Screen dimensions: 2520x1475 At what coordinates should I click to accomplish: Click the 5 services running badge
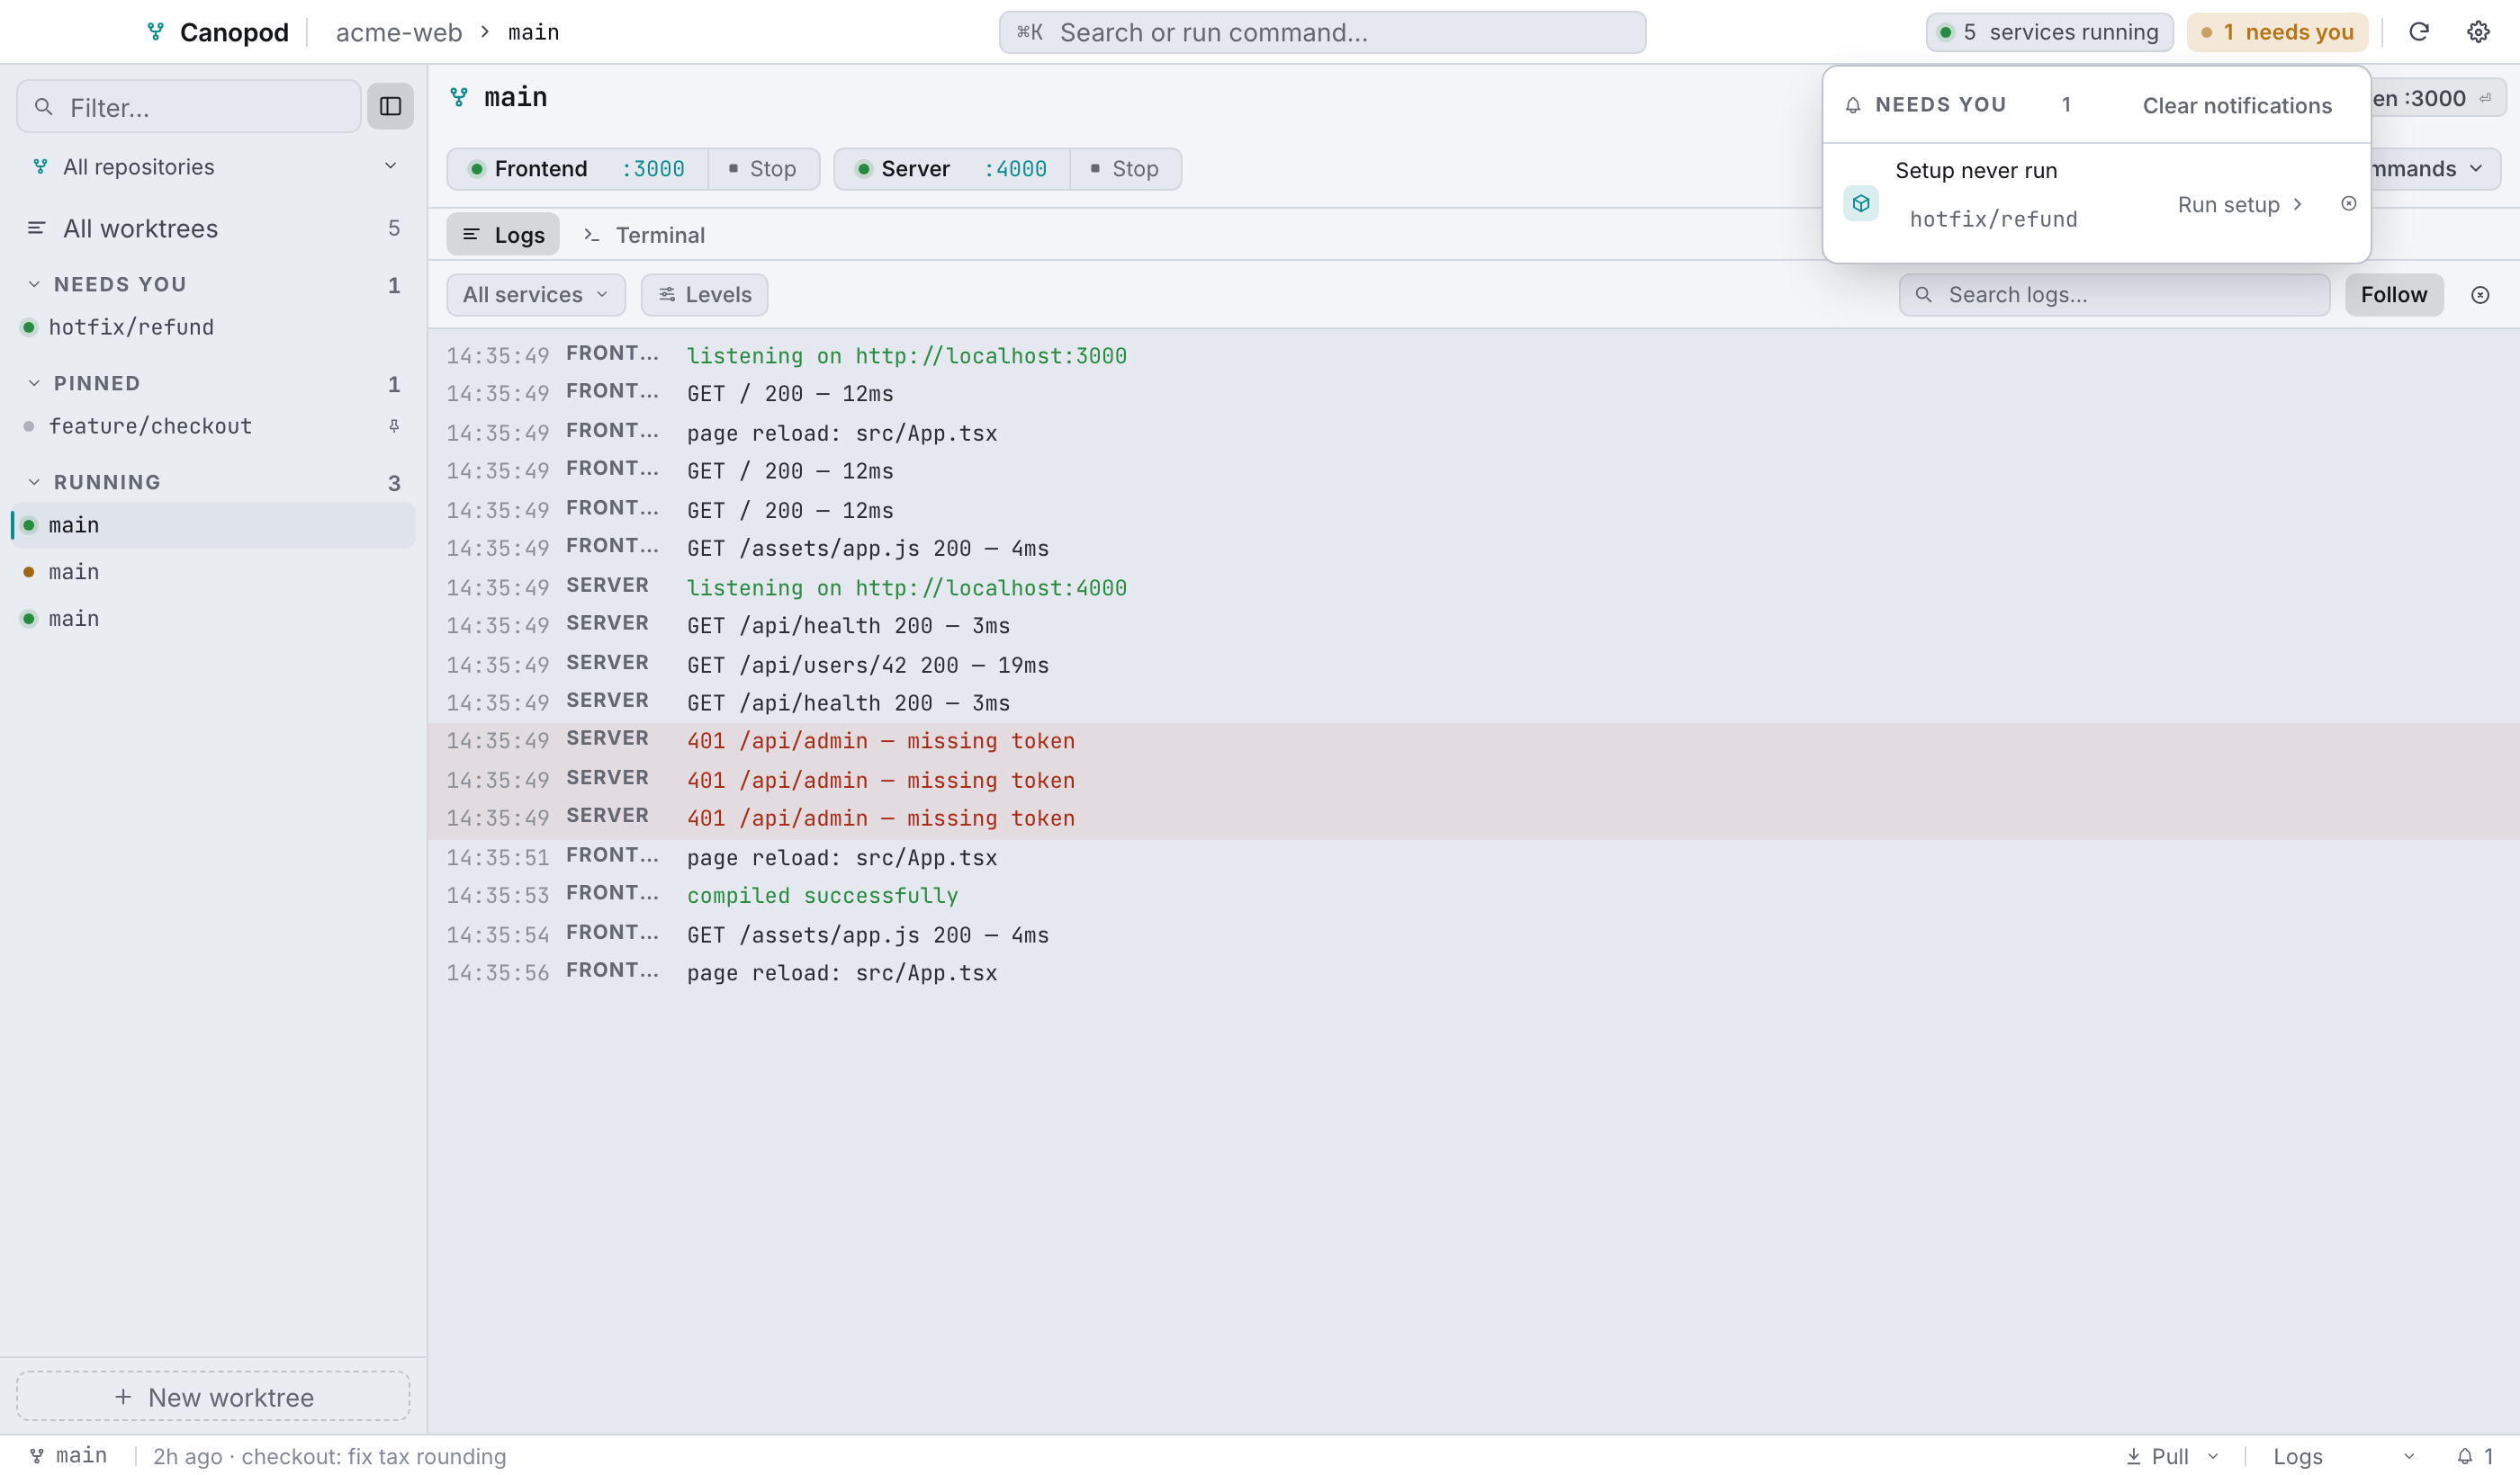pyautogui.click(x=2049, y=32)
